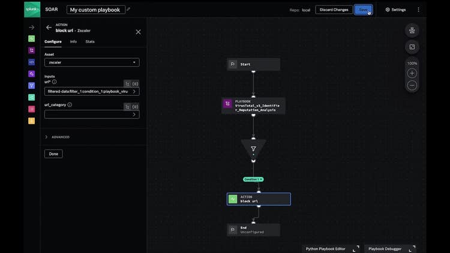Click the blue Code block sidebar icon
This screenshot has height=253, width=450.
(x=32, y=62)
